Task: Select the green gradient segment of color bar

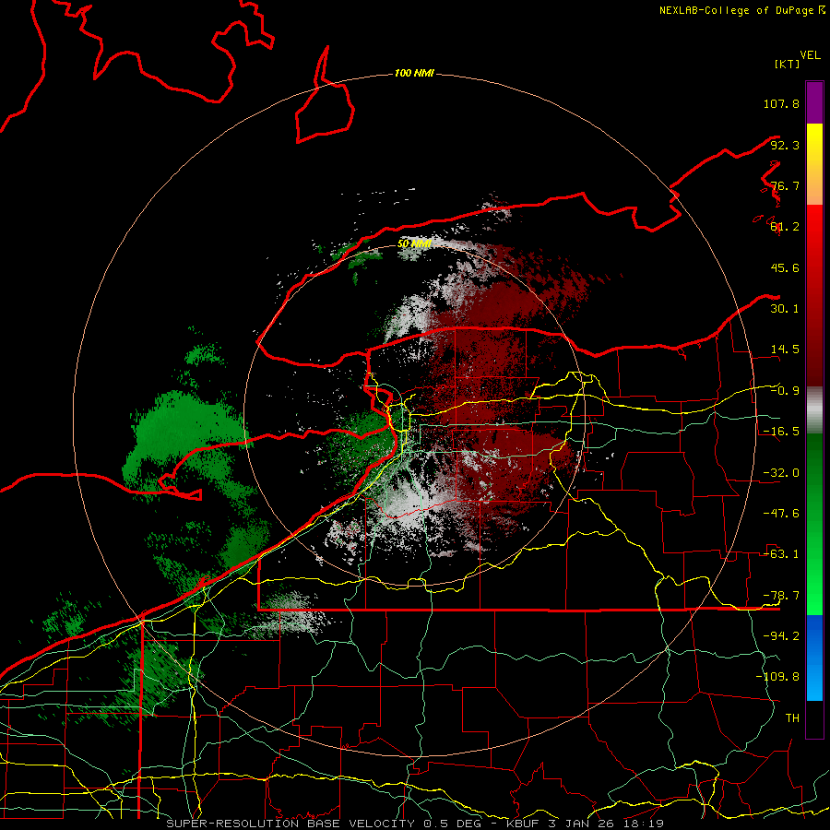Action: pos(814,524)
